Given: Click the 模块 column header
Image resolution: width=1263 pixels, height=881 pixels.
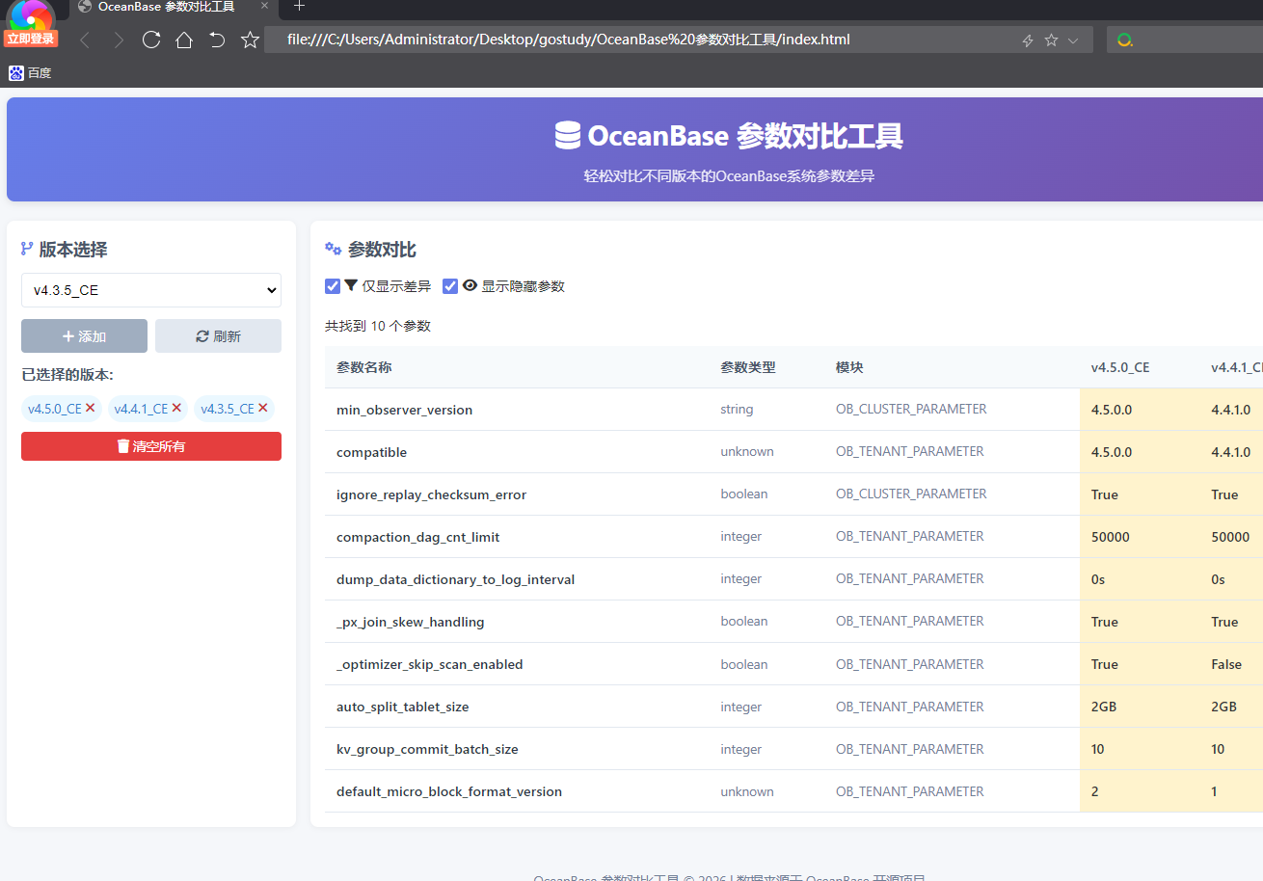Looking at the screenshot, I should [850, 367].
